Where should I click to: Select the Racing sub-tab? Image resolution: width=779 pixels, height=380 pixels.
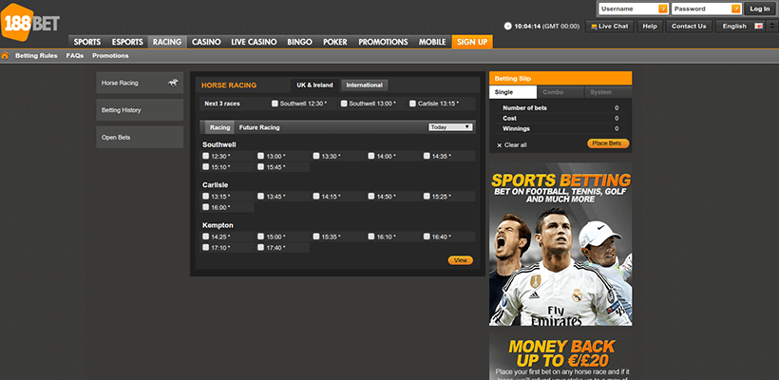point(219,127)
